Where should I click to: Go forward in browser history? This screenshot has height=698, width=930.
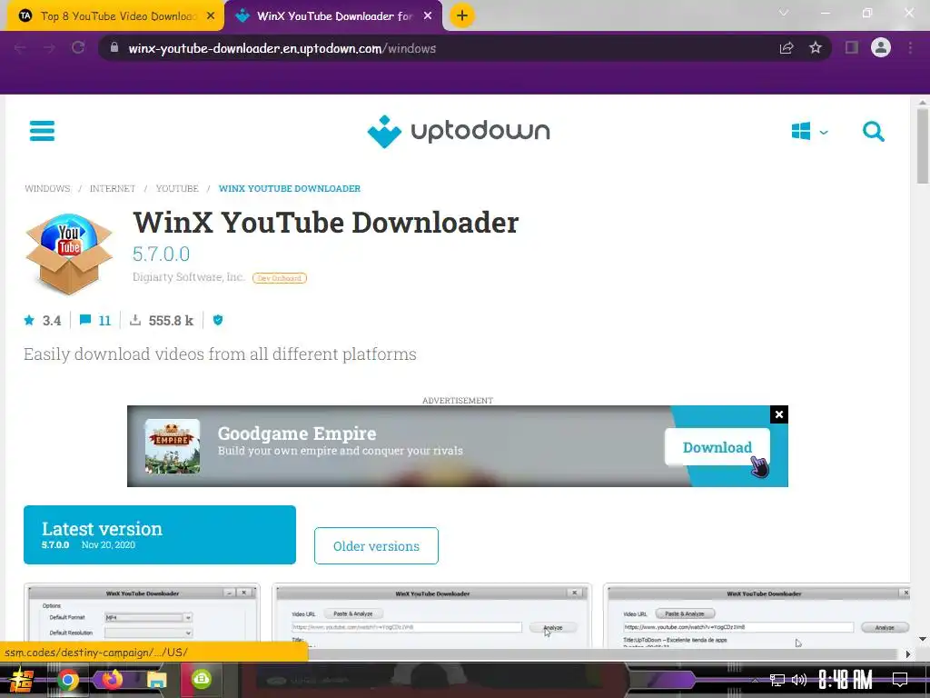49,48
